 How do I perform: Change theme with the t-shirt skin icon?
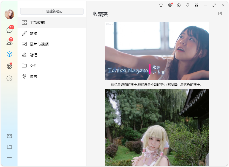(x=161, y=5)
